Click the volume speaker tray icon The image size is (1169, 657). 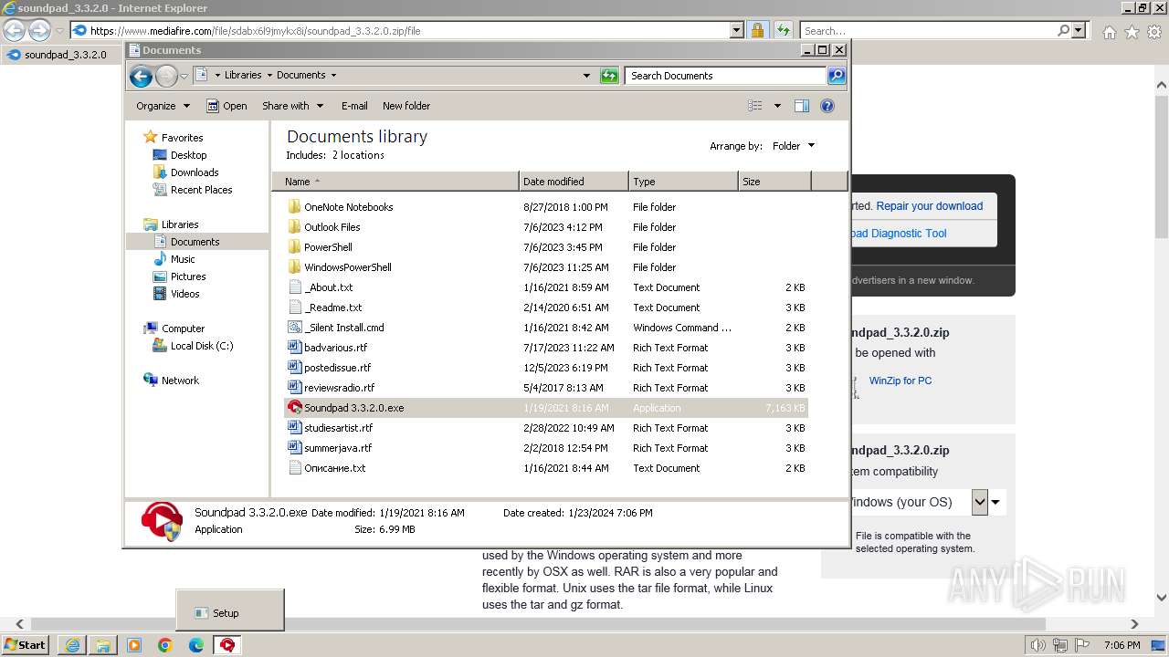[x=1036, y=645]
